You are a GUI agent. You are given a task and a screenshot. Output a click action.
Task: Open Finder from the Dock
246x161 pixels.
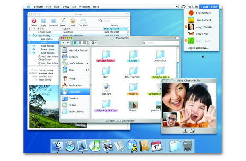[57, 146]
